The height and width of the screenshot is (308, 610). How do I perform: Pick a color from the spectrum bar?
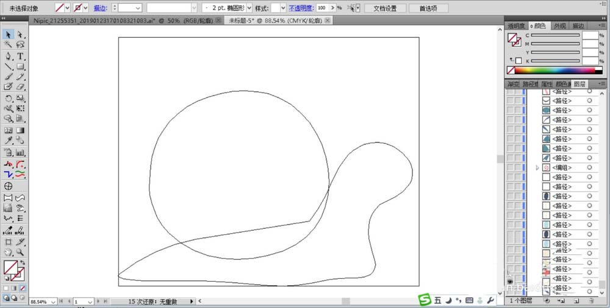coord(555,71)
